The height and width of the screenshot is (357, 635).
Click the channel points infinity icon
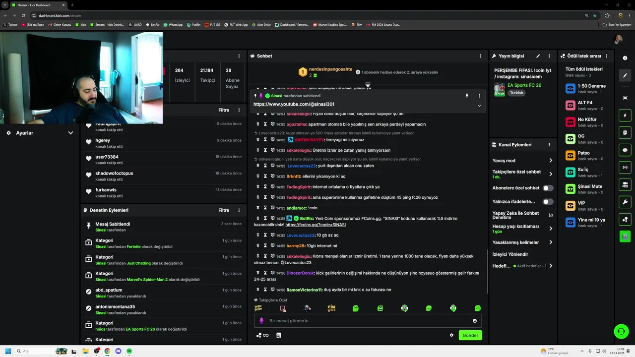pos(262,335)
